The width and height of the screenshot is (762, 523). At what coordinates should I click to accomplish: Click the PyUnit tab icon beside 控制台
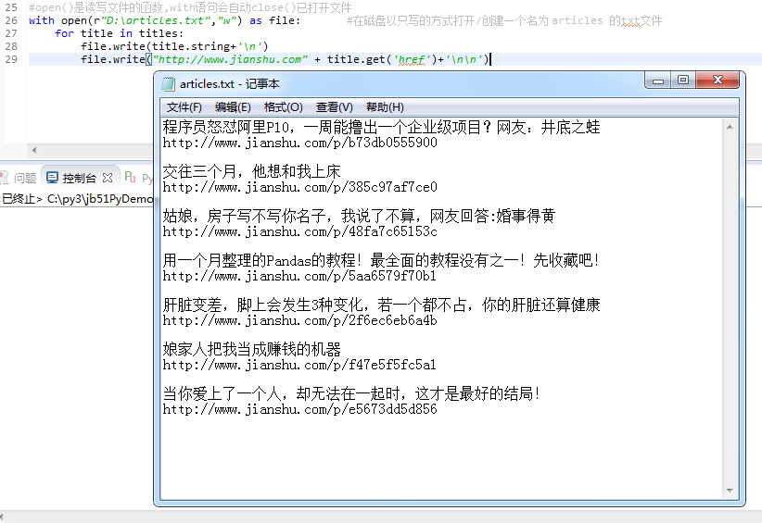coord(130,177)
